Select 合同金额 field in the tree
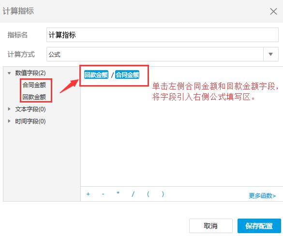 tap(34, 85)
